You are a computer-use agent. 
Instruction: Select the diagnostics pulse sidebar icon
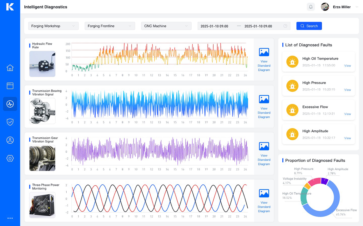(10, 104)
